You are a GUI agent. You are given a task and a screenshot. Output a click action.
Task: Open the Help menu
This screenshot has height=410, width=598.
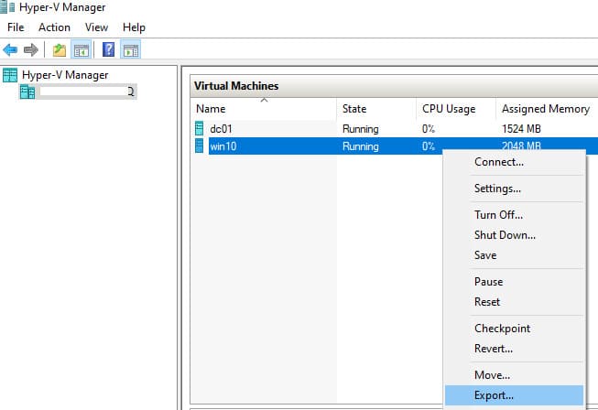point(134,27)
